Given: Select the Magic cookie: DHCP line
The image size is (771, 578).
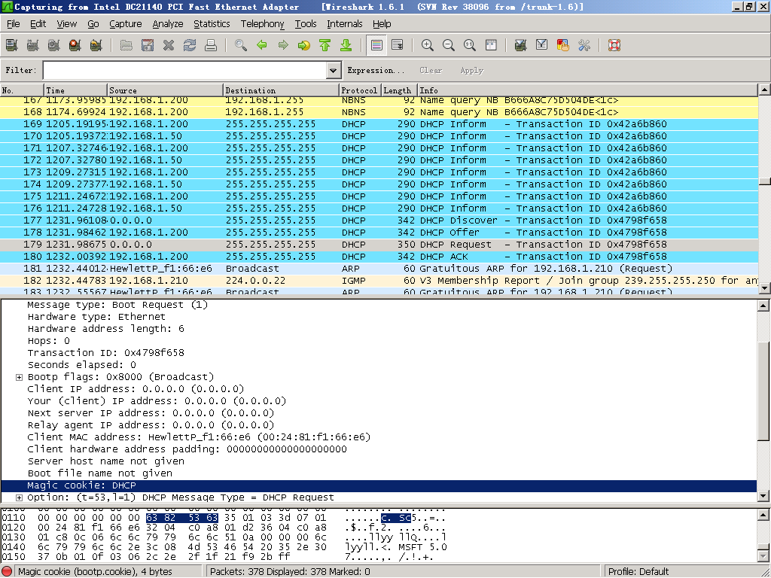Looking at the screenshot, I should pos(379,485).
